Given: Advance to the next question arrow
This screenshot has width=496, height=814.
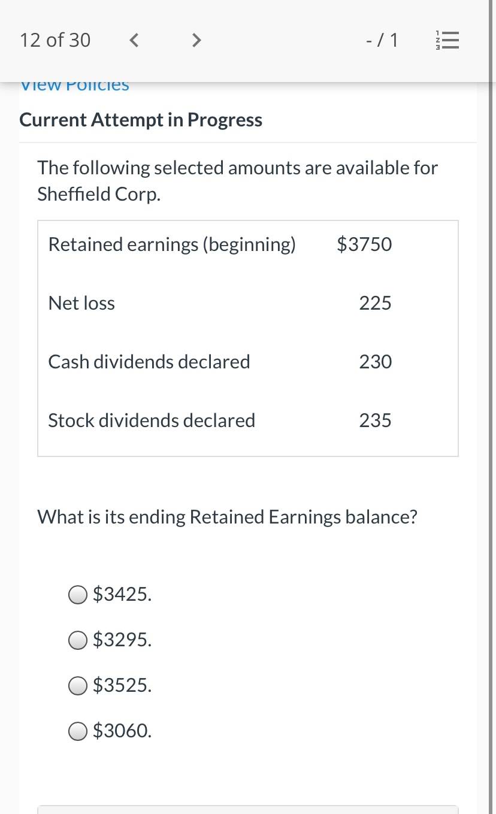Looking at the screenshot, I should tap(196, 41).
